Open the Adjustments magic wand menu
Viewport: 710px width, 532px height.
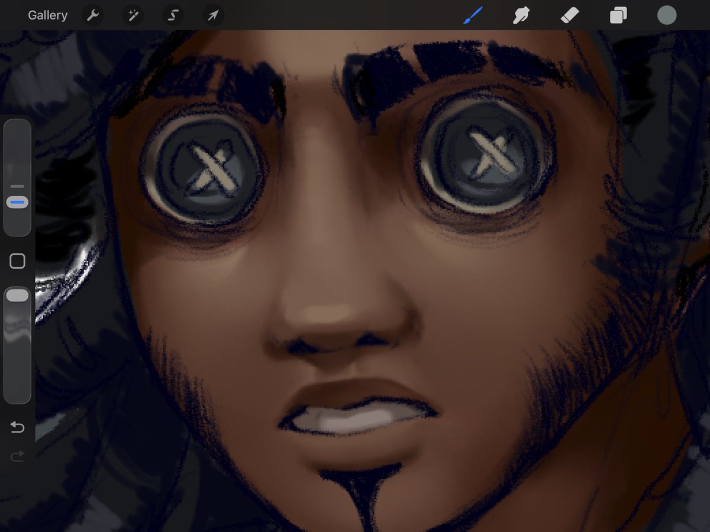133,15
